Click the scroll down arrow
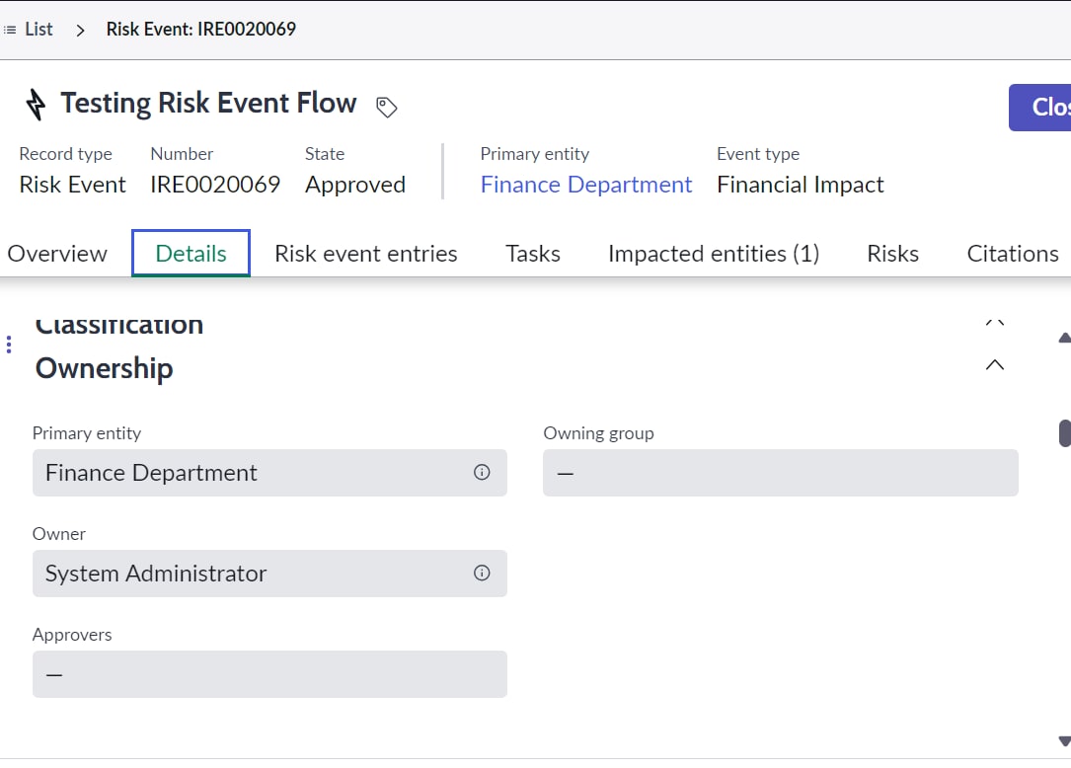This screenshot has width=1071, height=768. (x=1064, y=741)
